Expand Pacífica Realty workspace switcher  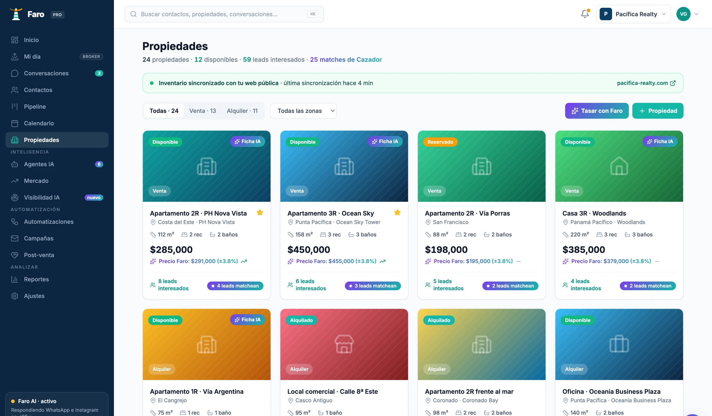click(633, 14)
